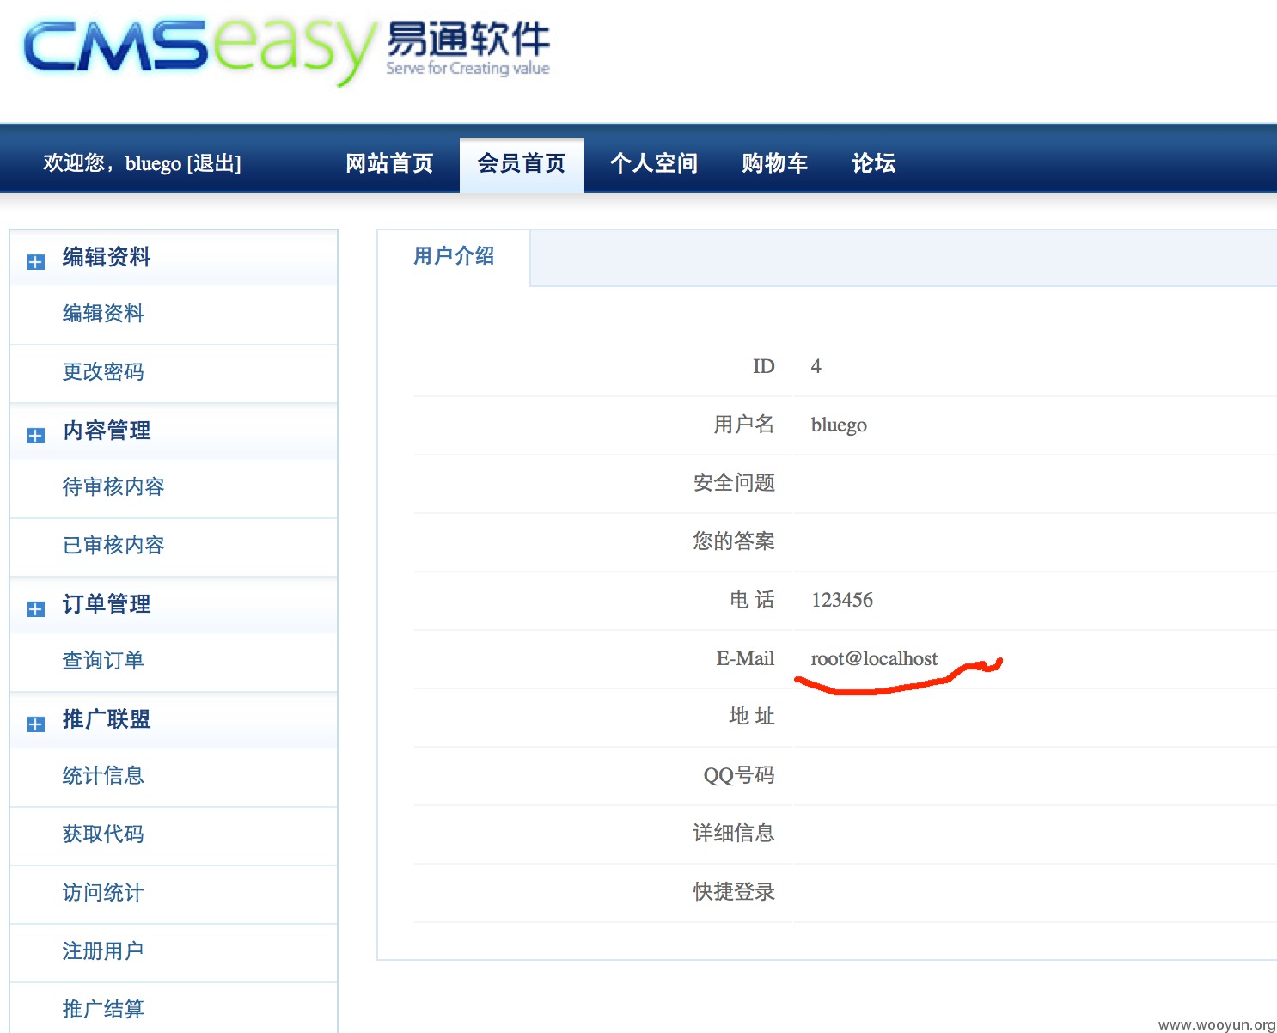This screenshot has height=1033, width=1277.
Task: Click the 获取代码 sidebar link
Action: (103, 834)
